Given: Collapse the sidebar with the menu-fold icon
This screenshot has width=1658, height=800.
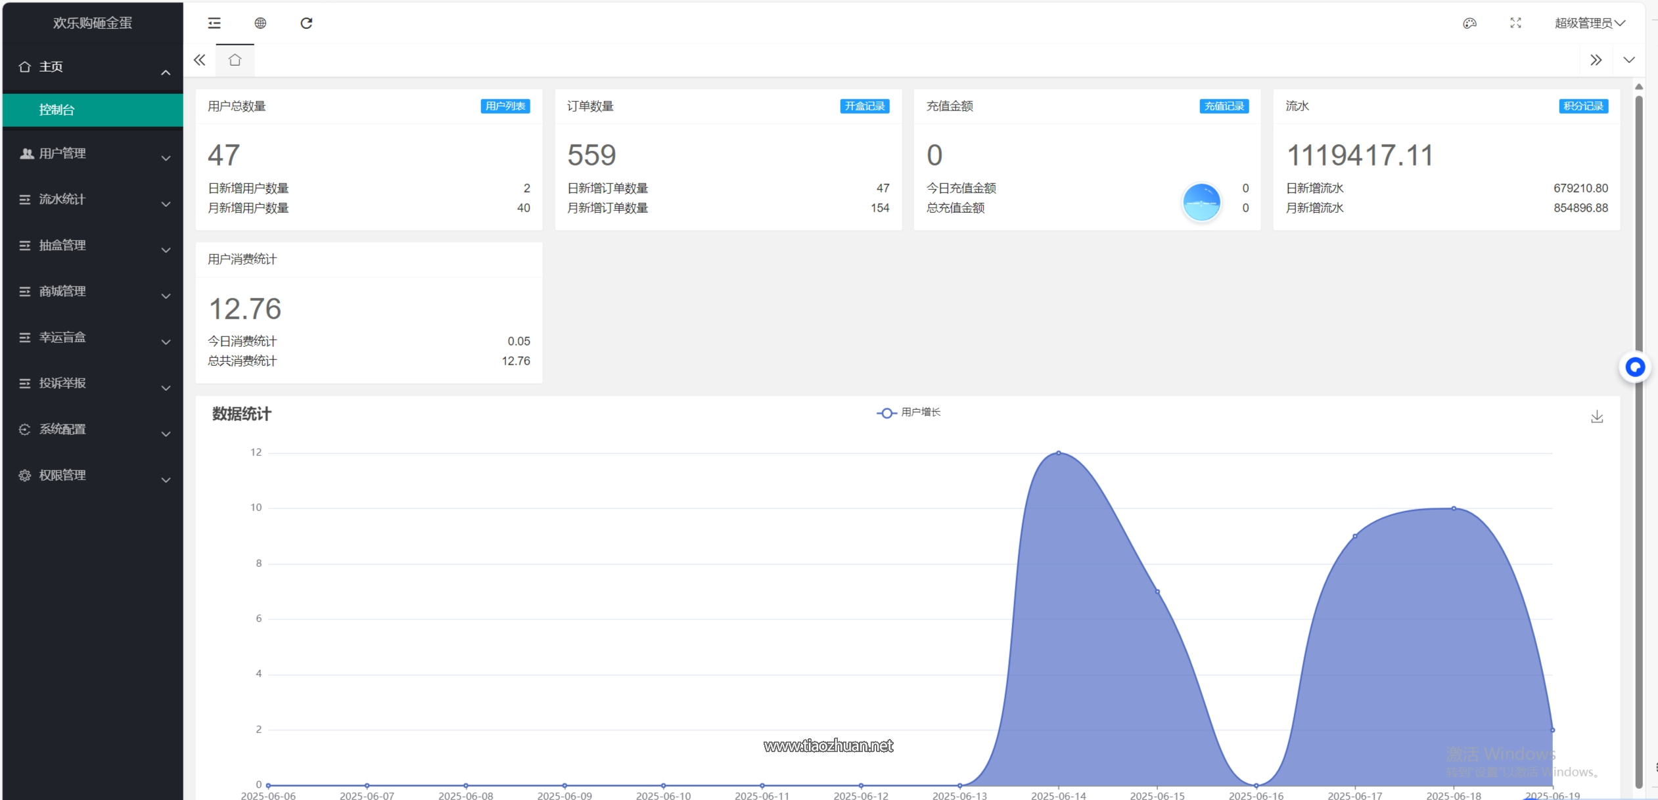Looking at the screenshot, I should [x=214, y=24].
